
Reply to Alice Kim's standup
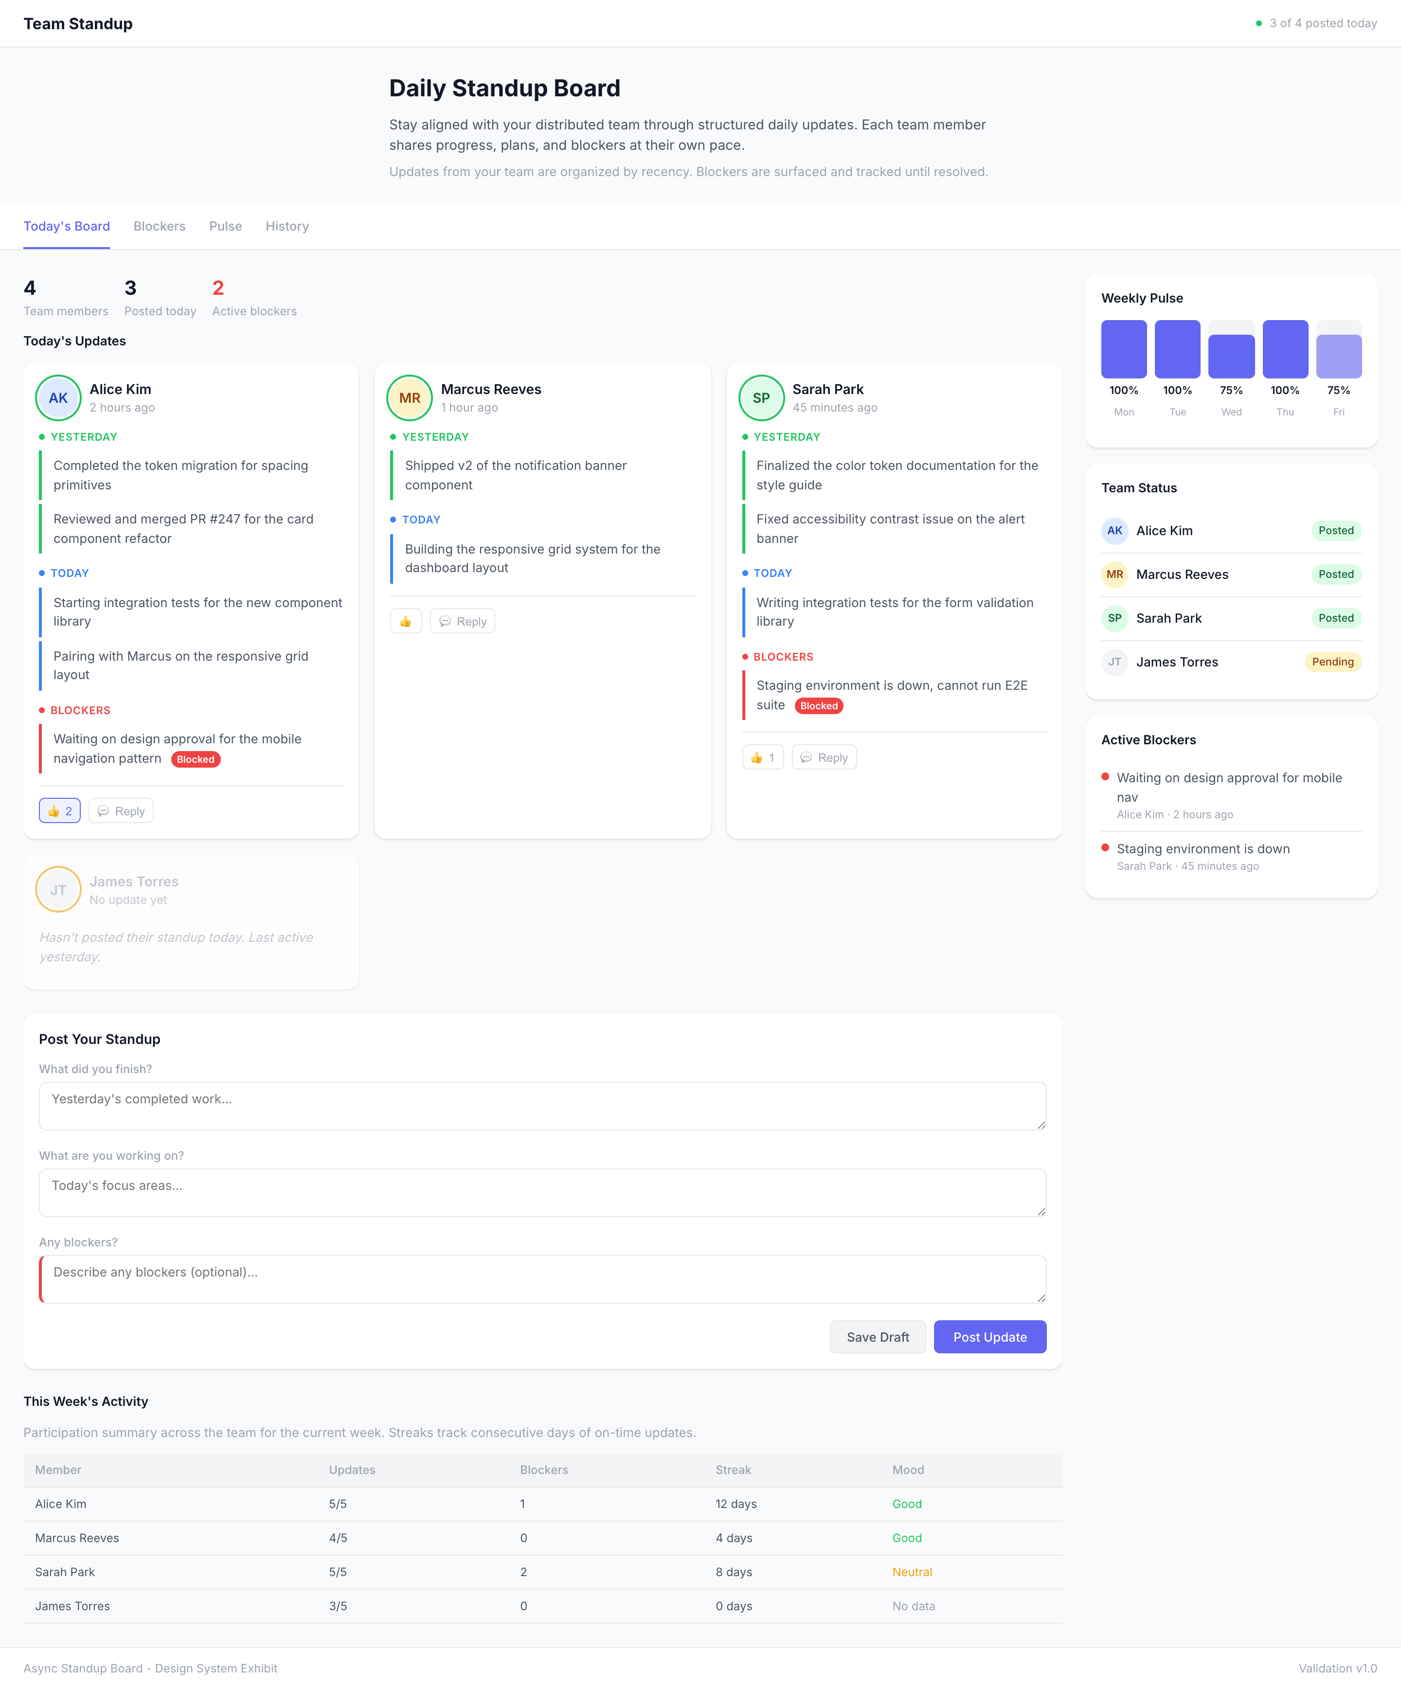point(121,811)
